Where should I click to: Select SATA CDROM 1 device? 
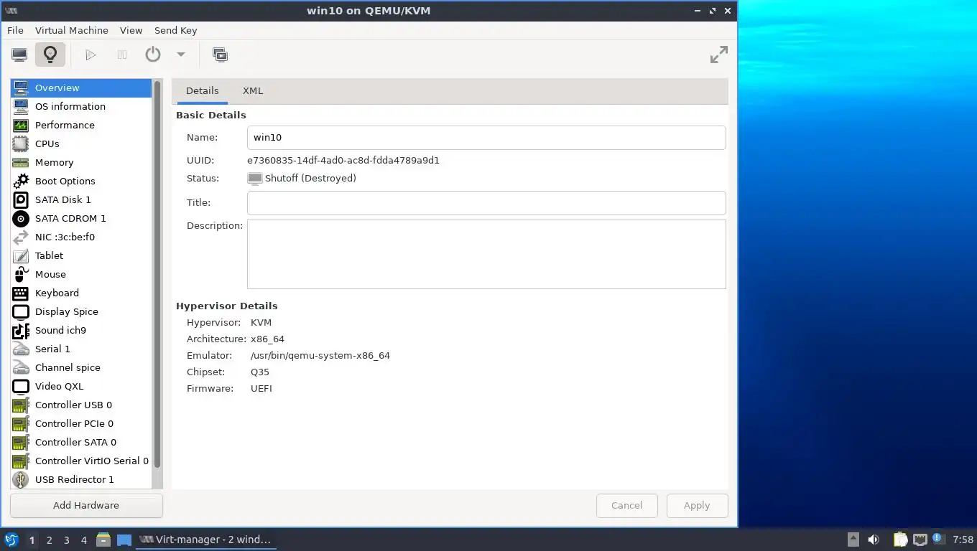[x=81, y=218]
